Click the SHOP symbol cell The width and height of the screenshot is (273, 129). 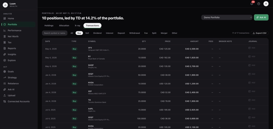pyautogui.click(x=91, y=65)
